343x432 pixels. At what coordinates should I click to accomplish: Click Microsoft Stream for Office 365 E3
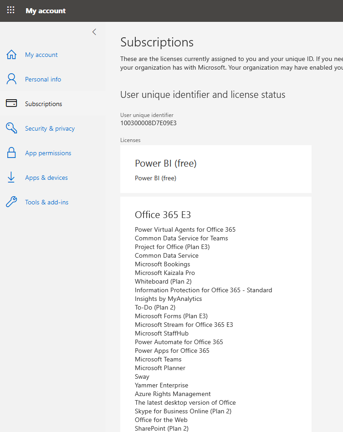tap(184, 325)
